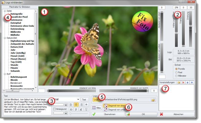This screenshot has width=201, height=123.
Task: Collapse the Datum/Zeit tree node
Action: pyautogui.click(x=5, y=38)
